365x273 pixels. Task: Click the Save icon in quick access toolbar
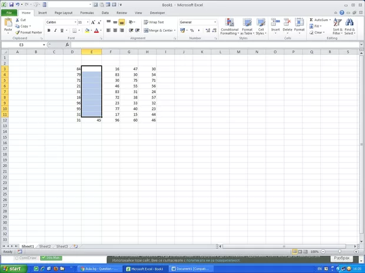click(x=11, y=5)
